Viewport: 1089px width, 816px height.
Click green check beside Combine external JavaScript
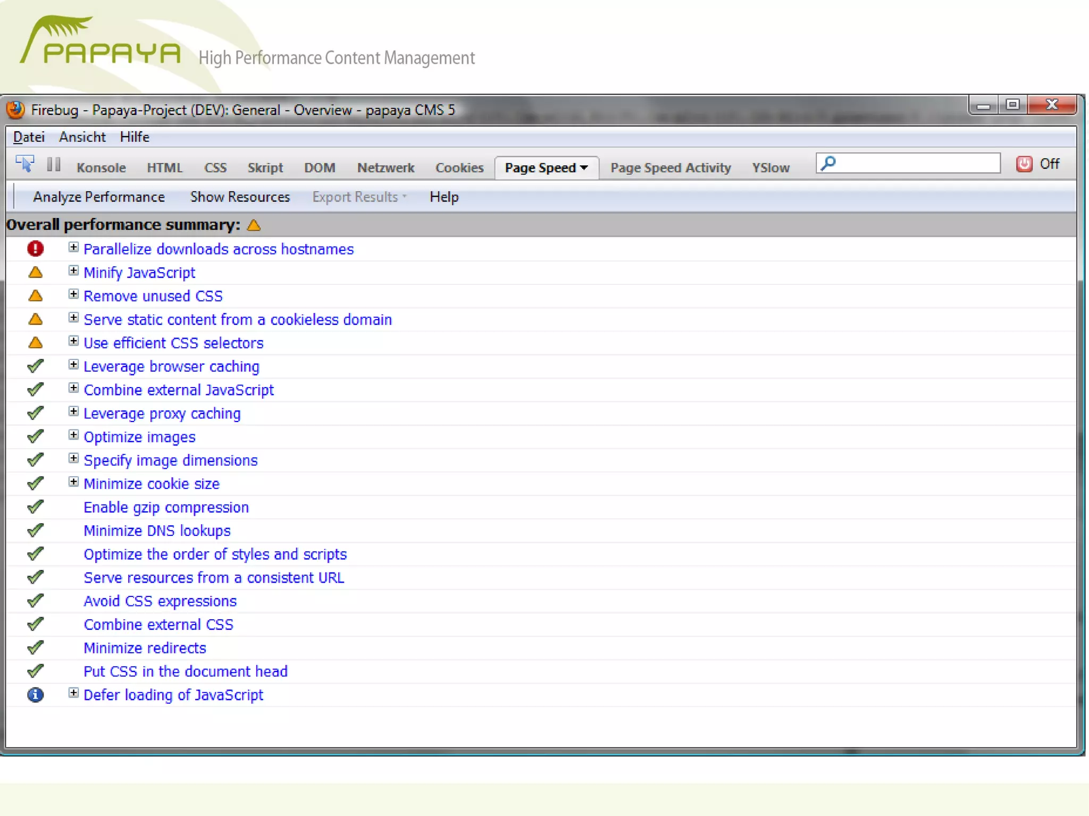(36, 389)
